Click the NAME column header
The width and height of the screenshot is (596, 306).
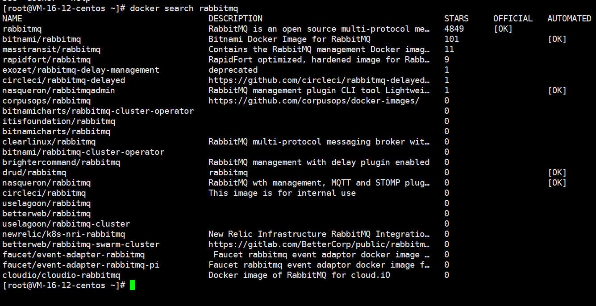coord(12,19)
